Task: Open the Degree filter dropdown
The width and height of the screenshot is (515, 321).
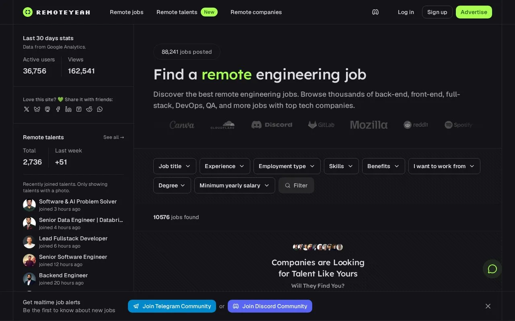Action: [x=172, y=185]
